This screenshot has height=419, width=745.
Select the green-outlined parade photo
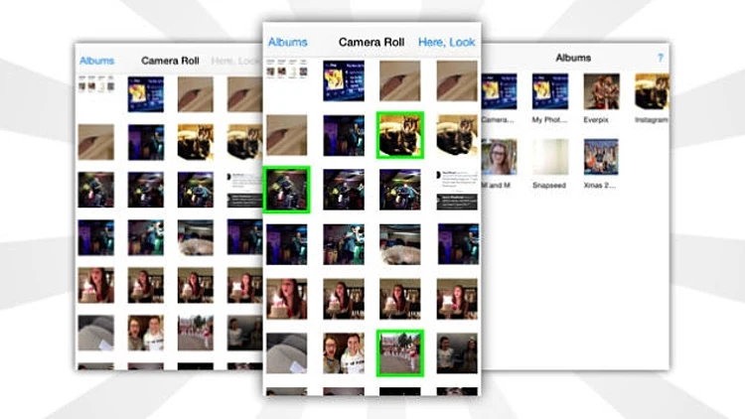pyautogui.click(x=400, y=352)
